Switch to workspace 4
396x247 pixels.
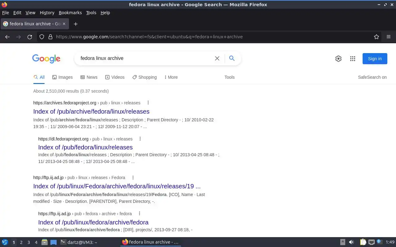[x=36, y=243]
